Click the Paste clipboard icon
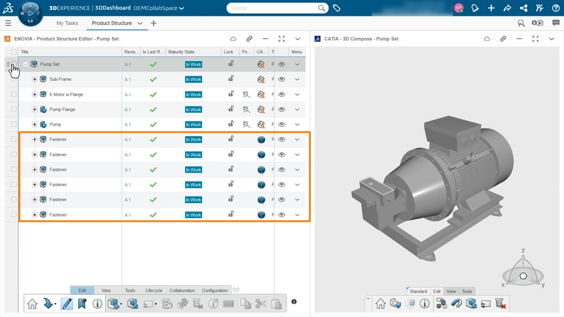 point(276,303)
